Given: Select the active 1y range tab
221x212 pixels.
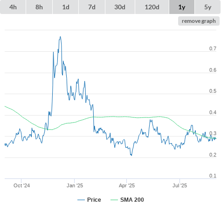Looking at the screenshot, I should pyautogui.click(x=182, y=7).
